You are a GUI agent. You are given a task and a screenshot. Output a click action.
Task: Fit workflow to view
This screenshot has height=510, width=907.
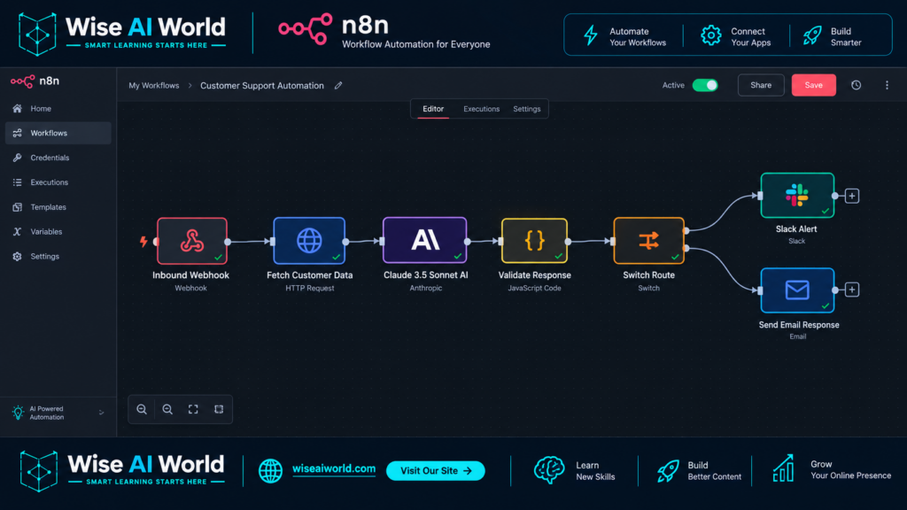point(193,409)
